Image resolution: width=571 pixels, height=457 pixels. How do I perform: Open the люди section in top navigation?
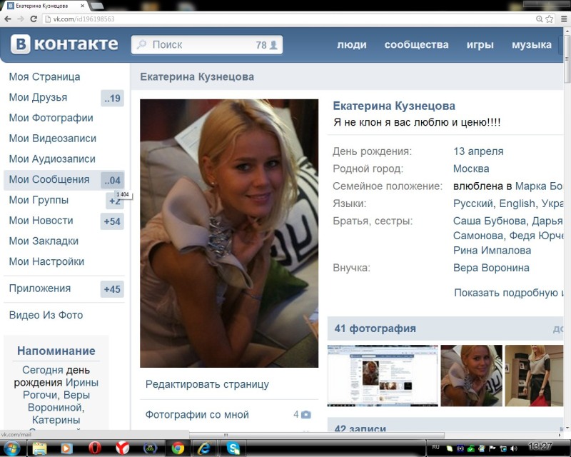(351, 44)
